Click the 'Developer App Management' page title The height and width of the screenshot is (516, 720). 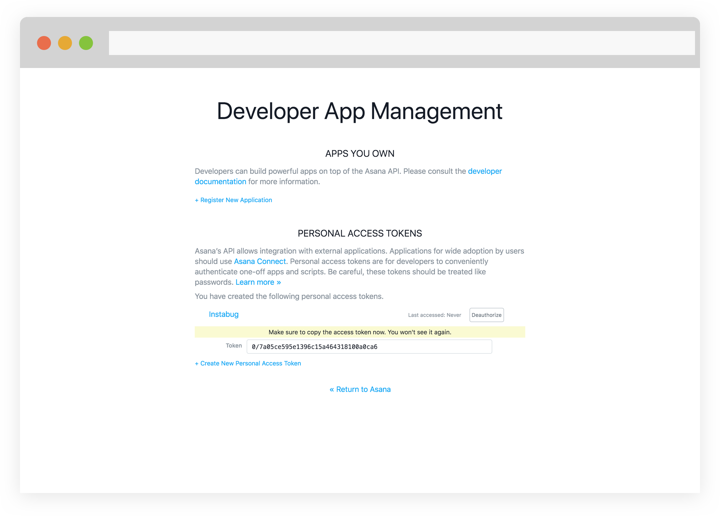coord(359,111)
